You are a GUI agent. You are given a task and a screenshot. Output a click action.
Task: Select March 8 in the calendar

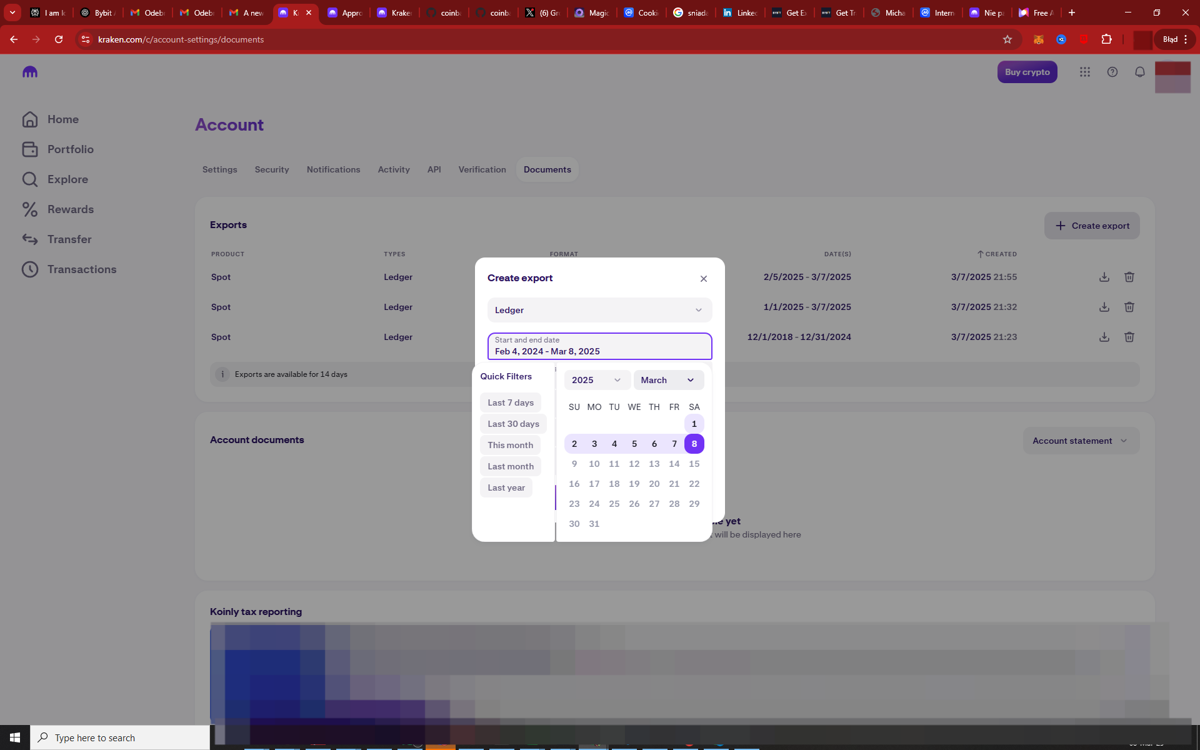(694, 444)
